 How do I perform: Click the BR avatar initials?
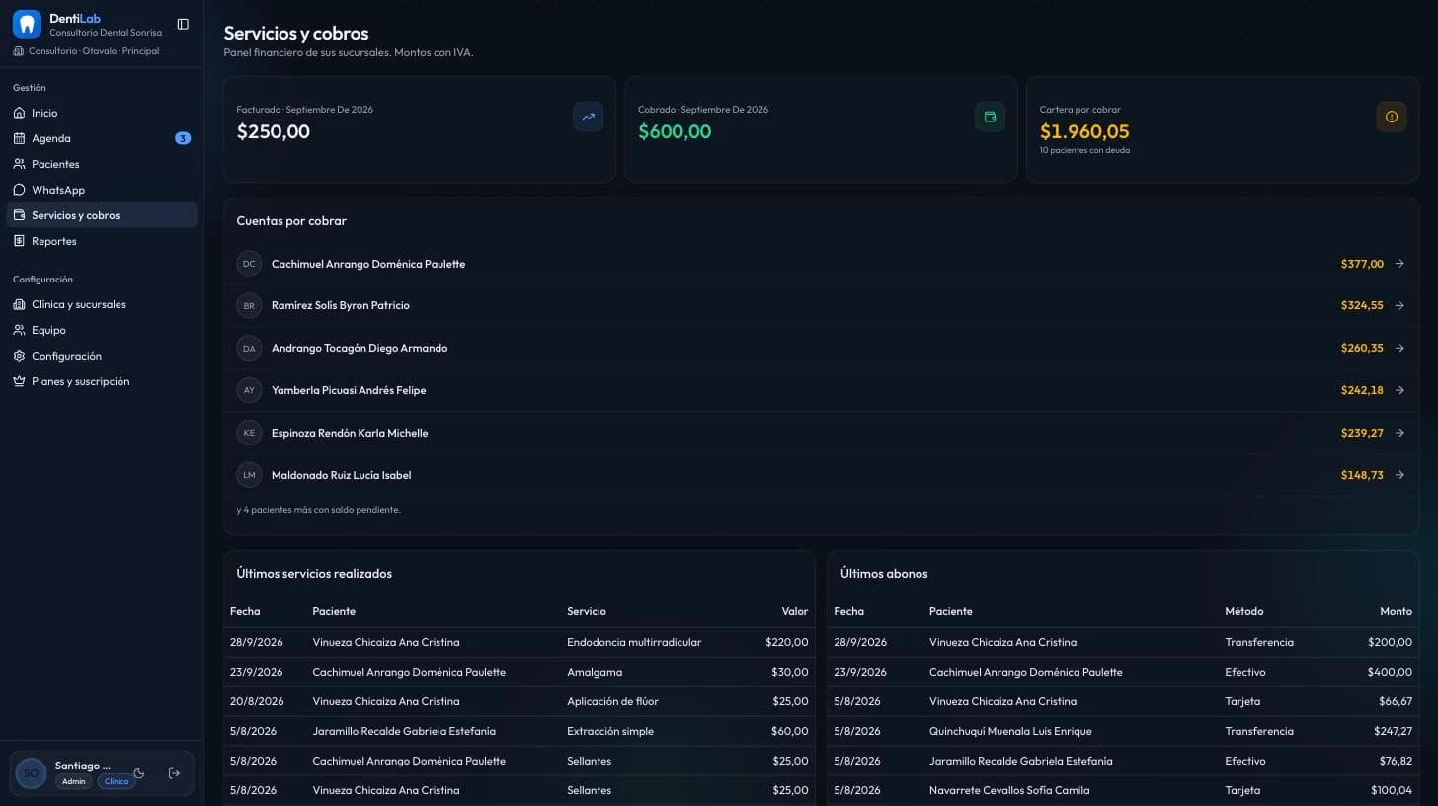pos(249,305)
